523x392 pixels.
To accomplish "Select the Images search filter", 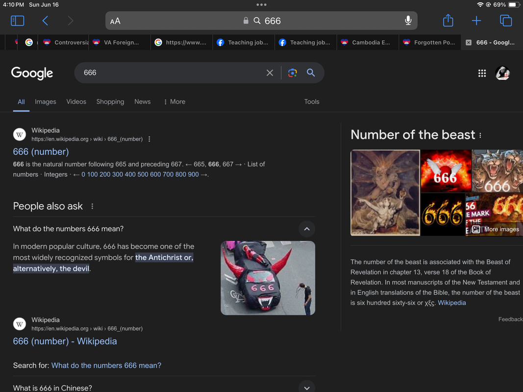I will tap(46, 101).
